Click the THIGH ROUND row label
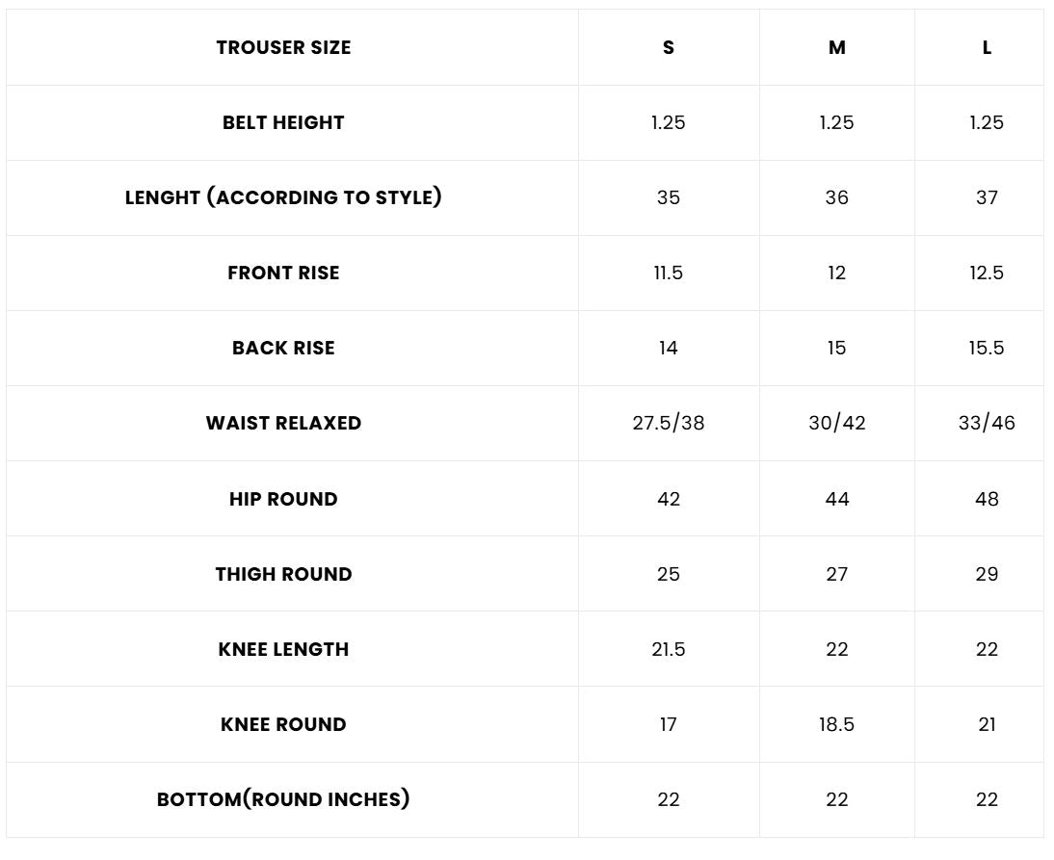 pyautogui.click(x=283, y=574)
